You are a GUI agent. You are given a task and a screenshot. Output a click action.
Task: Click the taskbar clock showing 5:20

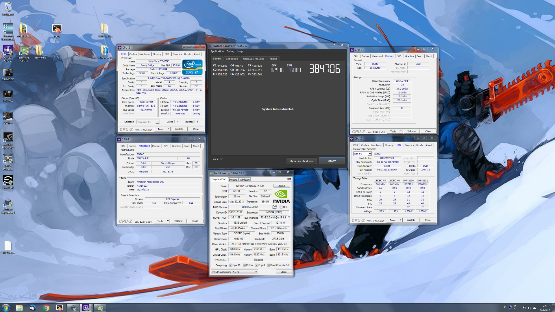pos(545,308)
